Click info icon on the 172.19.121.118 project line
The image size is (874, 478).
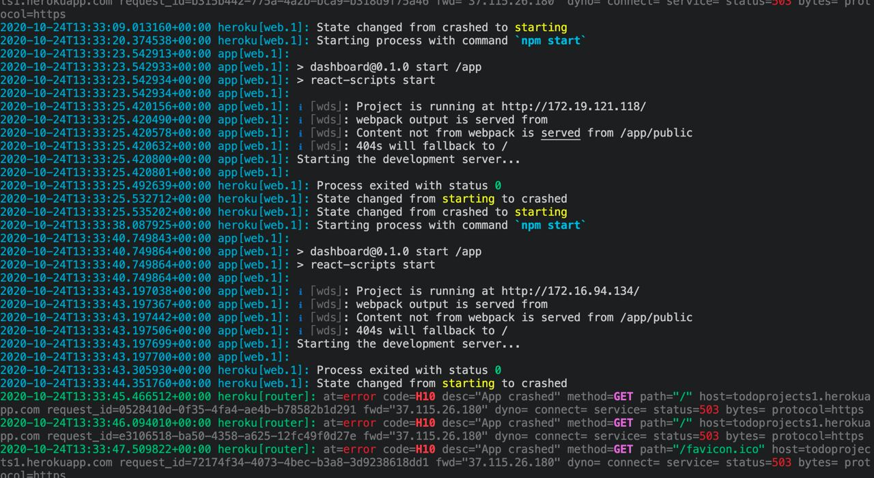click(x=301, y=107)
